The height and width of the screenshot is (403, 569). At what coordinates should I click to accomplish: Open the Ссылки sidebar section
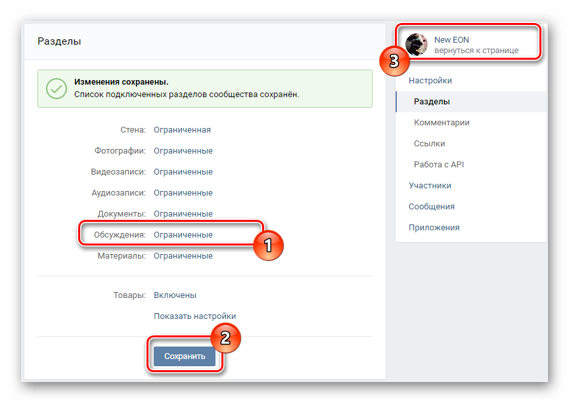pyautogui.click(x=427, y=143)
